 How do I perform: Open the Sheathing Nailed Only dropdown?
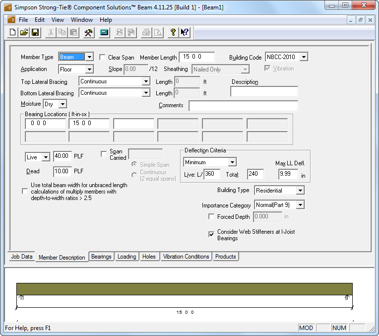[245, 69]
